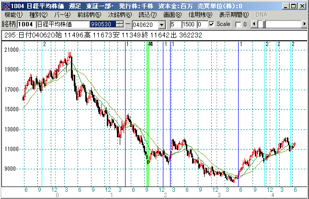Open the 種別(2) menu
309x199 pixels.
[x=39, y=15]
